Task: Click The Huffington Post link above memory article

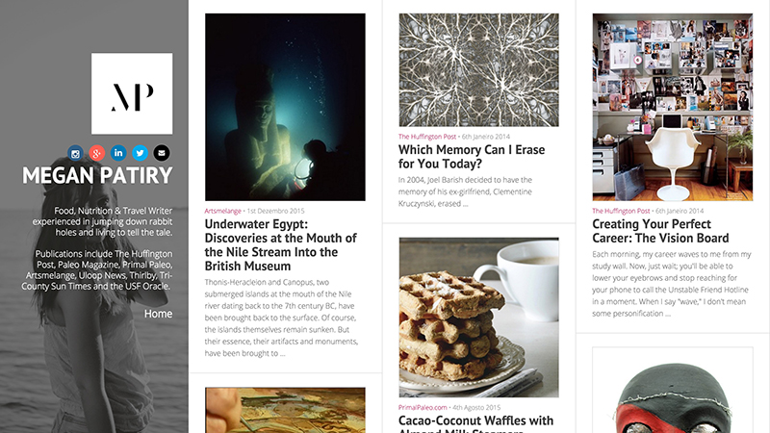Action: tap(427, 137)
